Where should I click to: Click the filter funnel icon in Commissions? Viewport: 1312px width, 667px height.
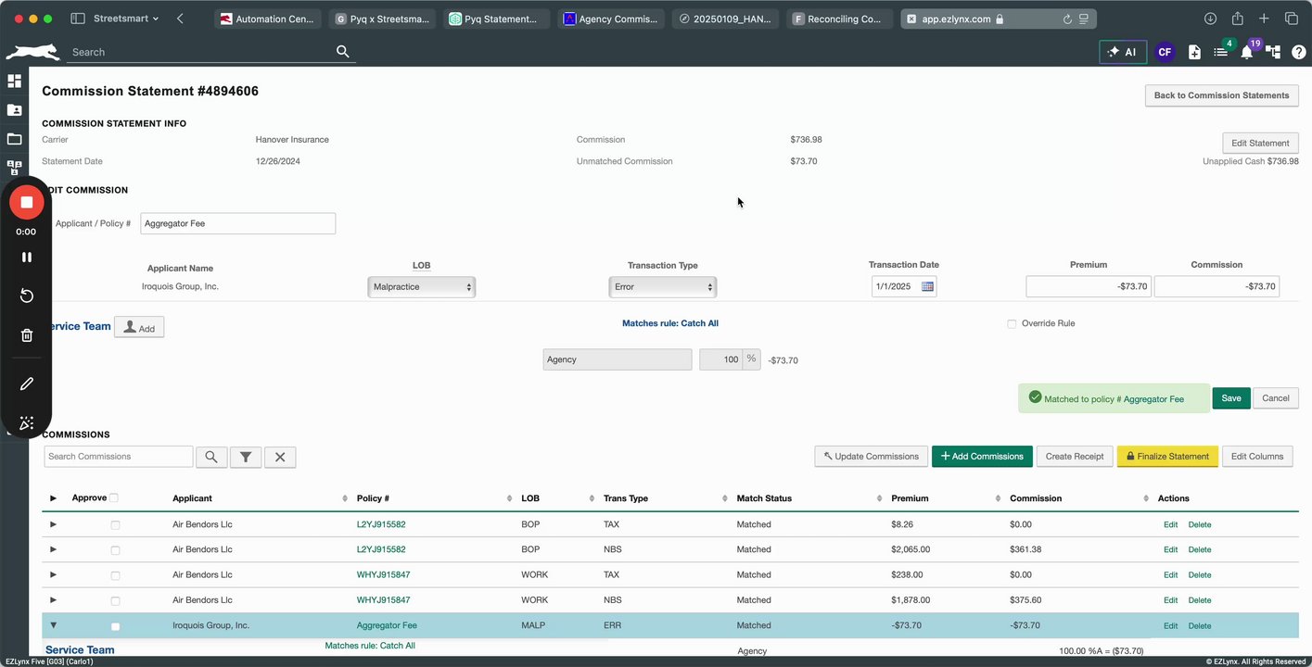[x=246, y=457]
